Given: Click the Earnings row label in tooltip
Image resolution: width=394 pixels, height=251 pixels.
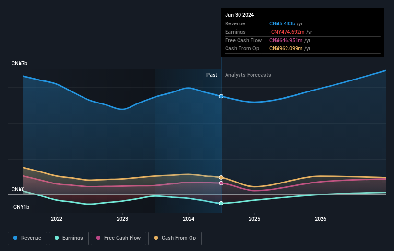Looking at the screenshot, I should [x=235, y=32].
